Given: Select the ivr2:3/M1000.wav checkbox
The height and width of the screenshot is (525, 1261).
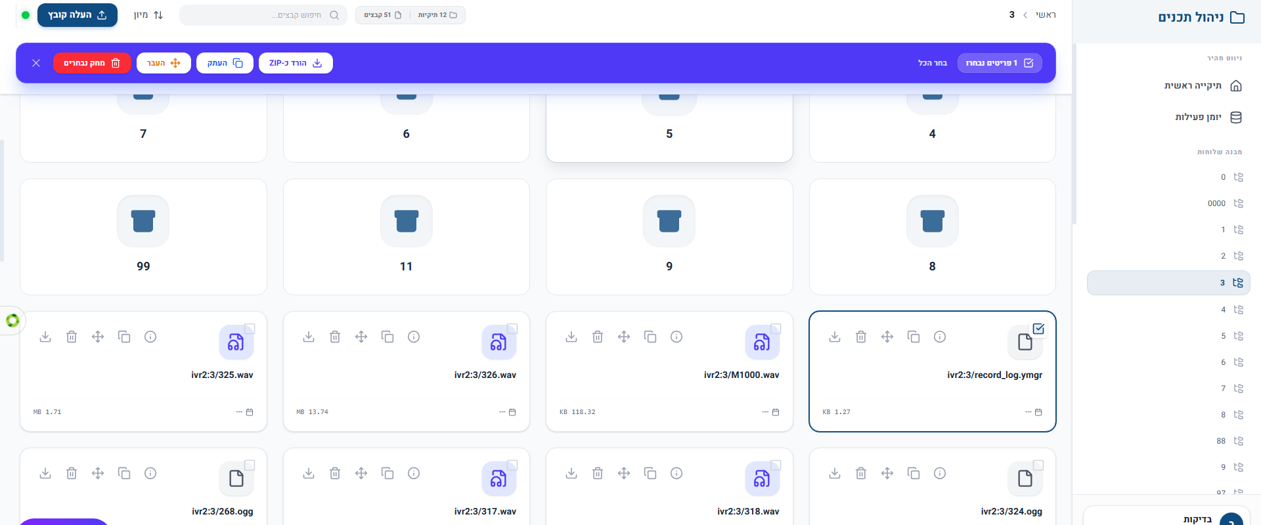Looking at the screenshot, I should [776, 329].
